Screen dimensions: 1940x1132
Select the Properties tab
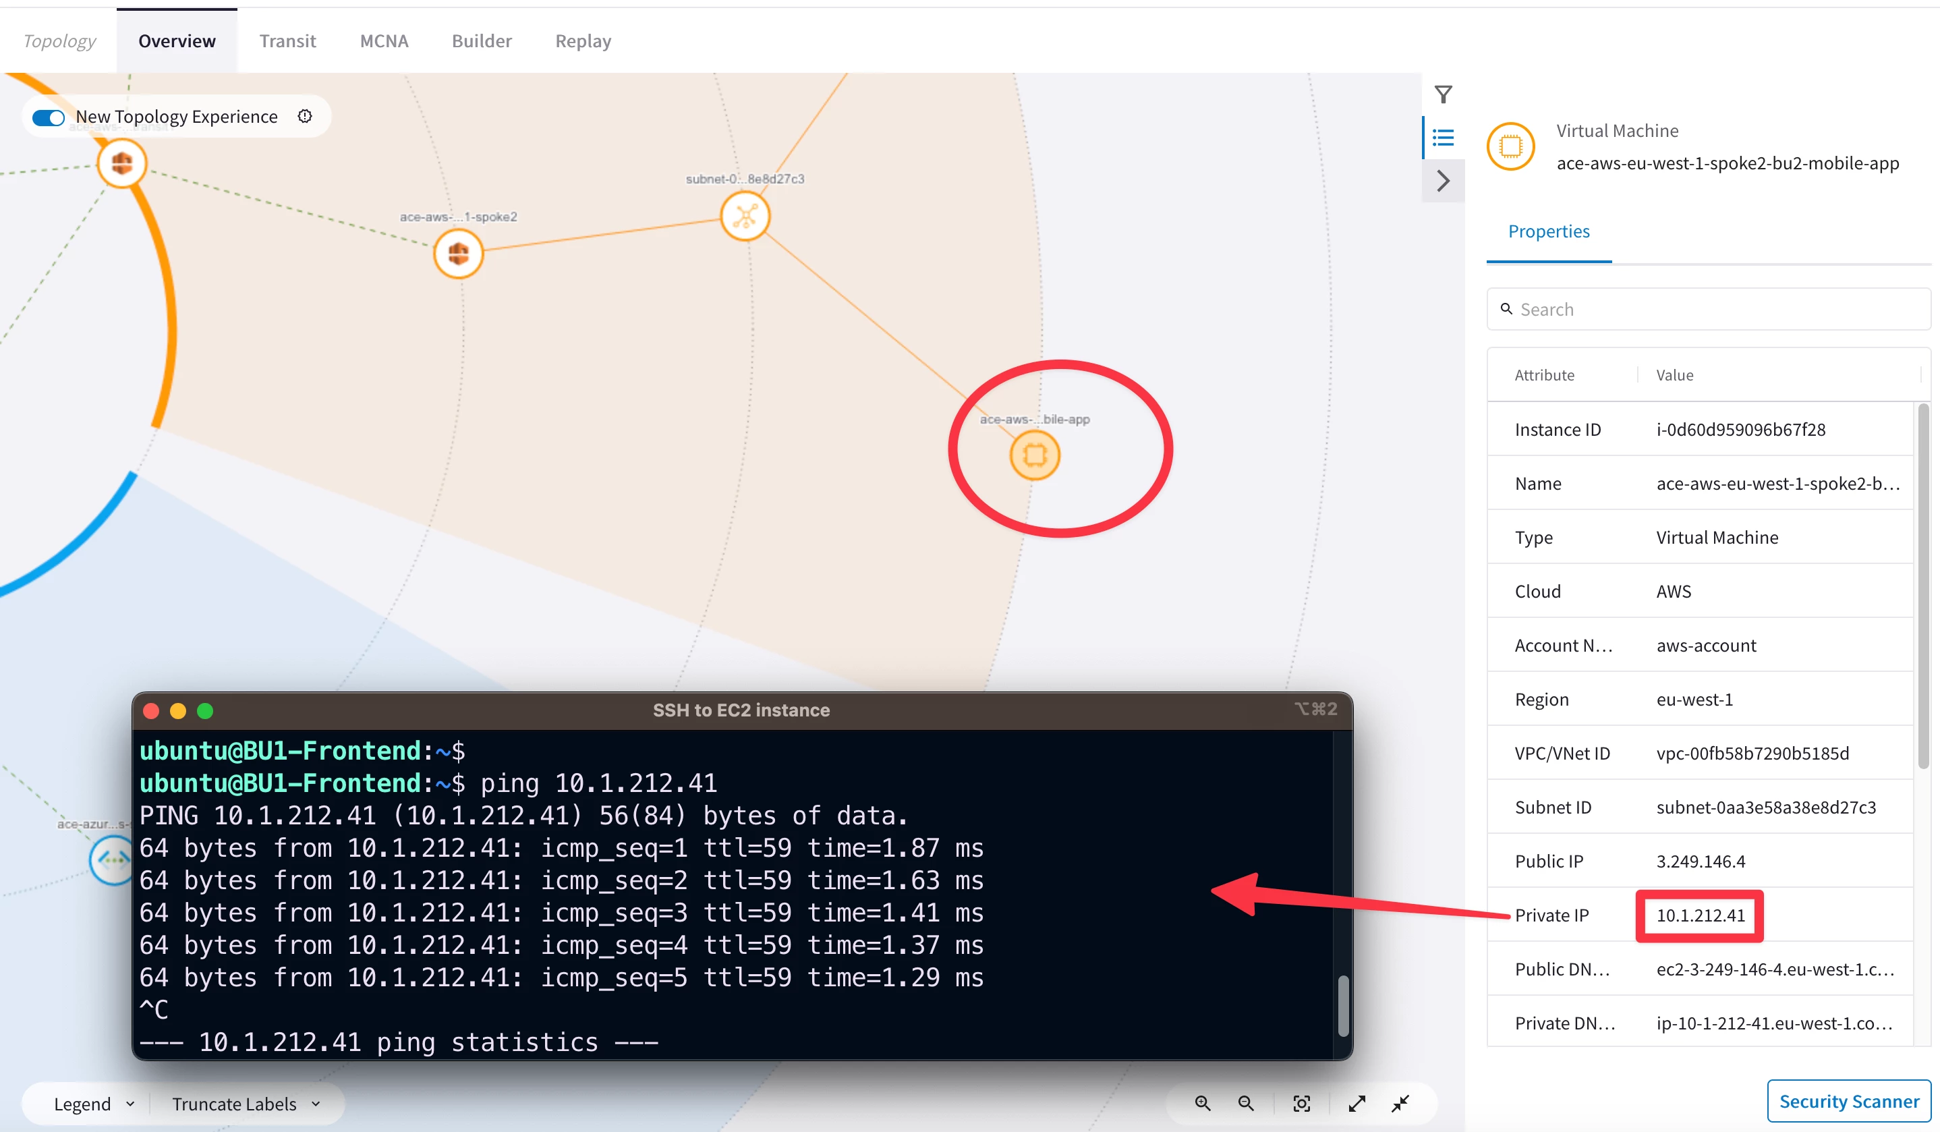coord(1548,231)
